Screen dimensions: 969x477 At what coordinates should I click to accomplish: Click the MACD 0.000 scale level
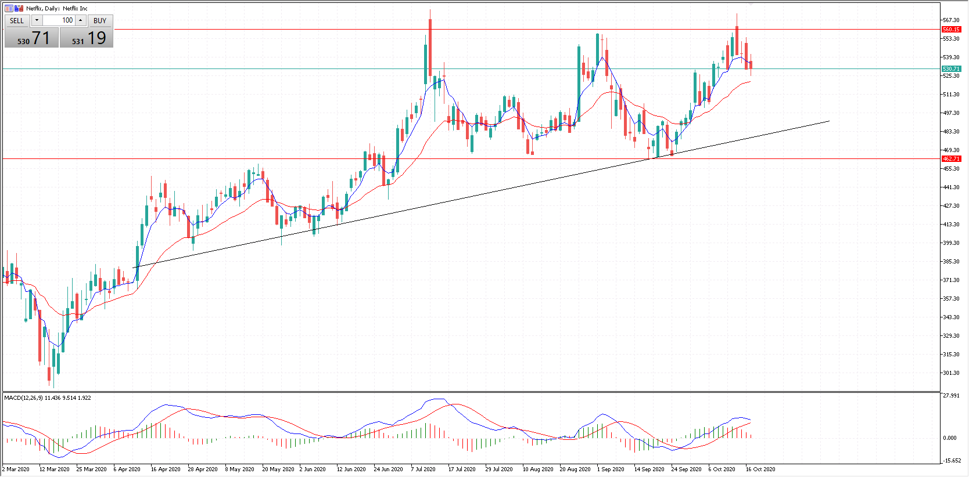coord(950,438)
